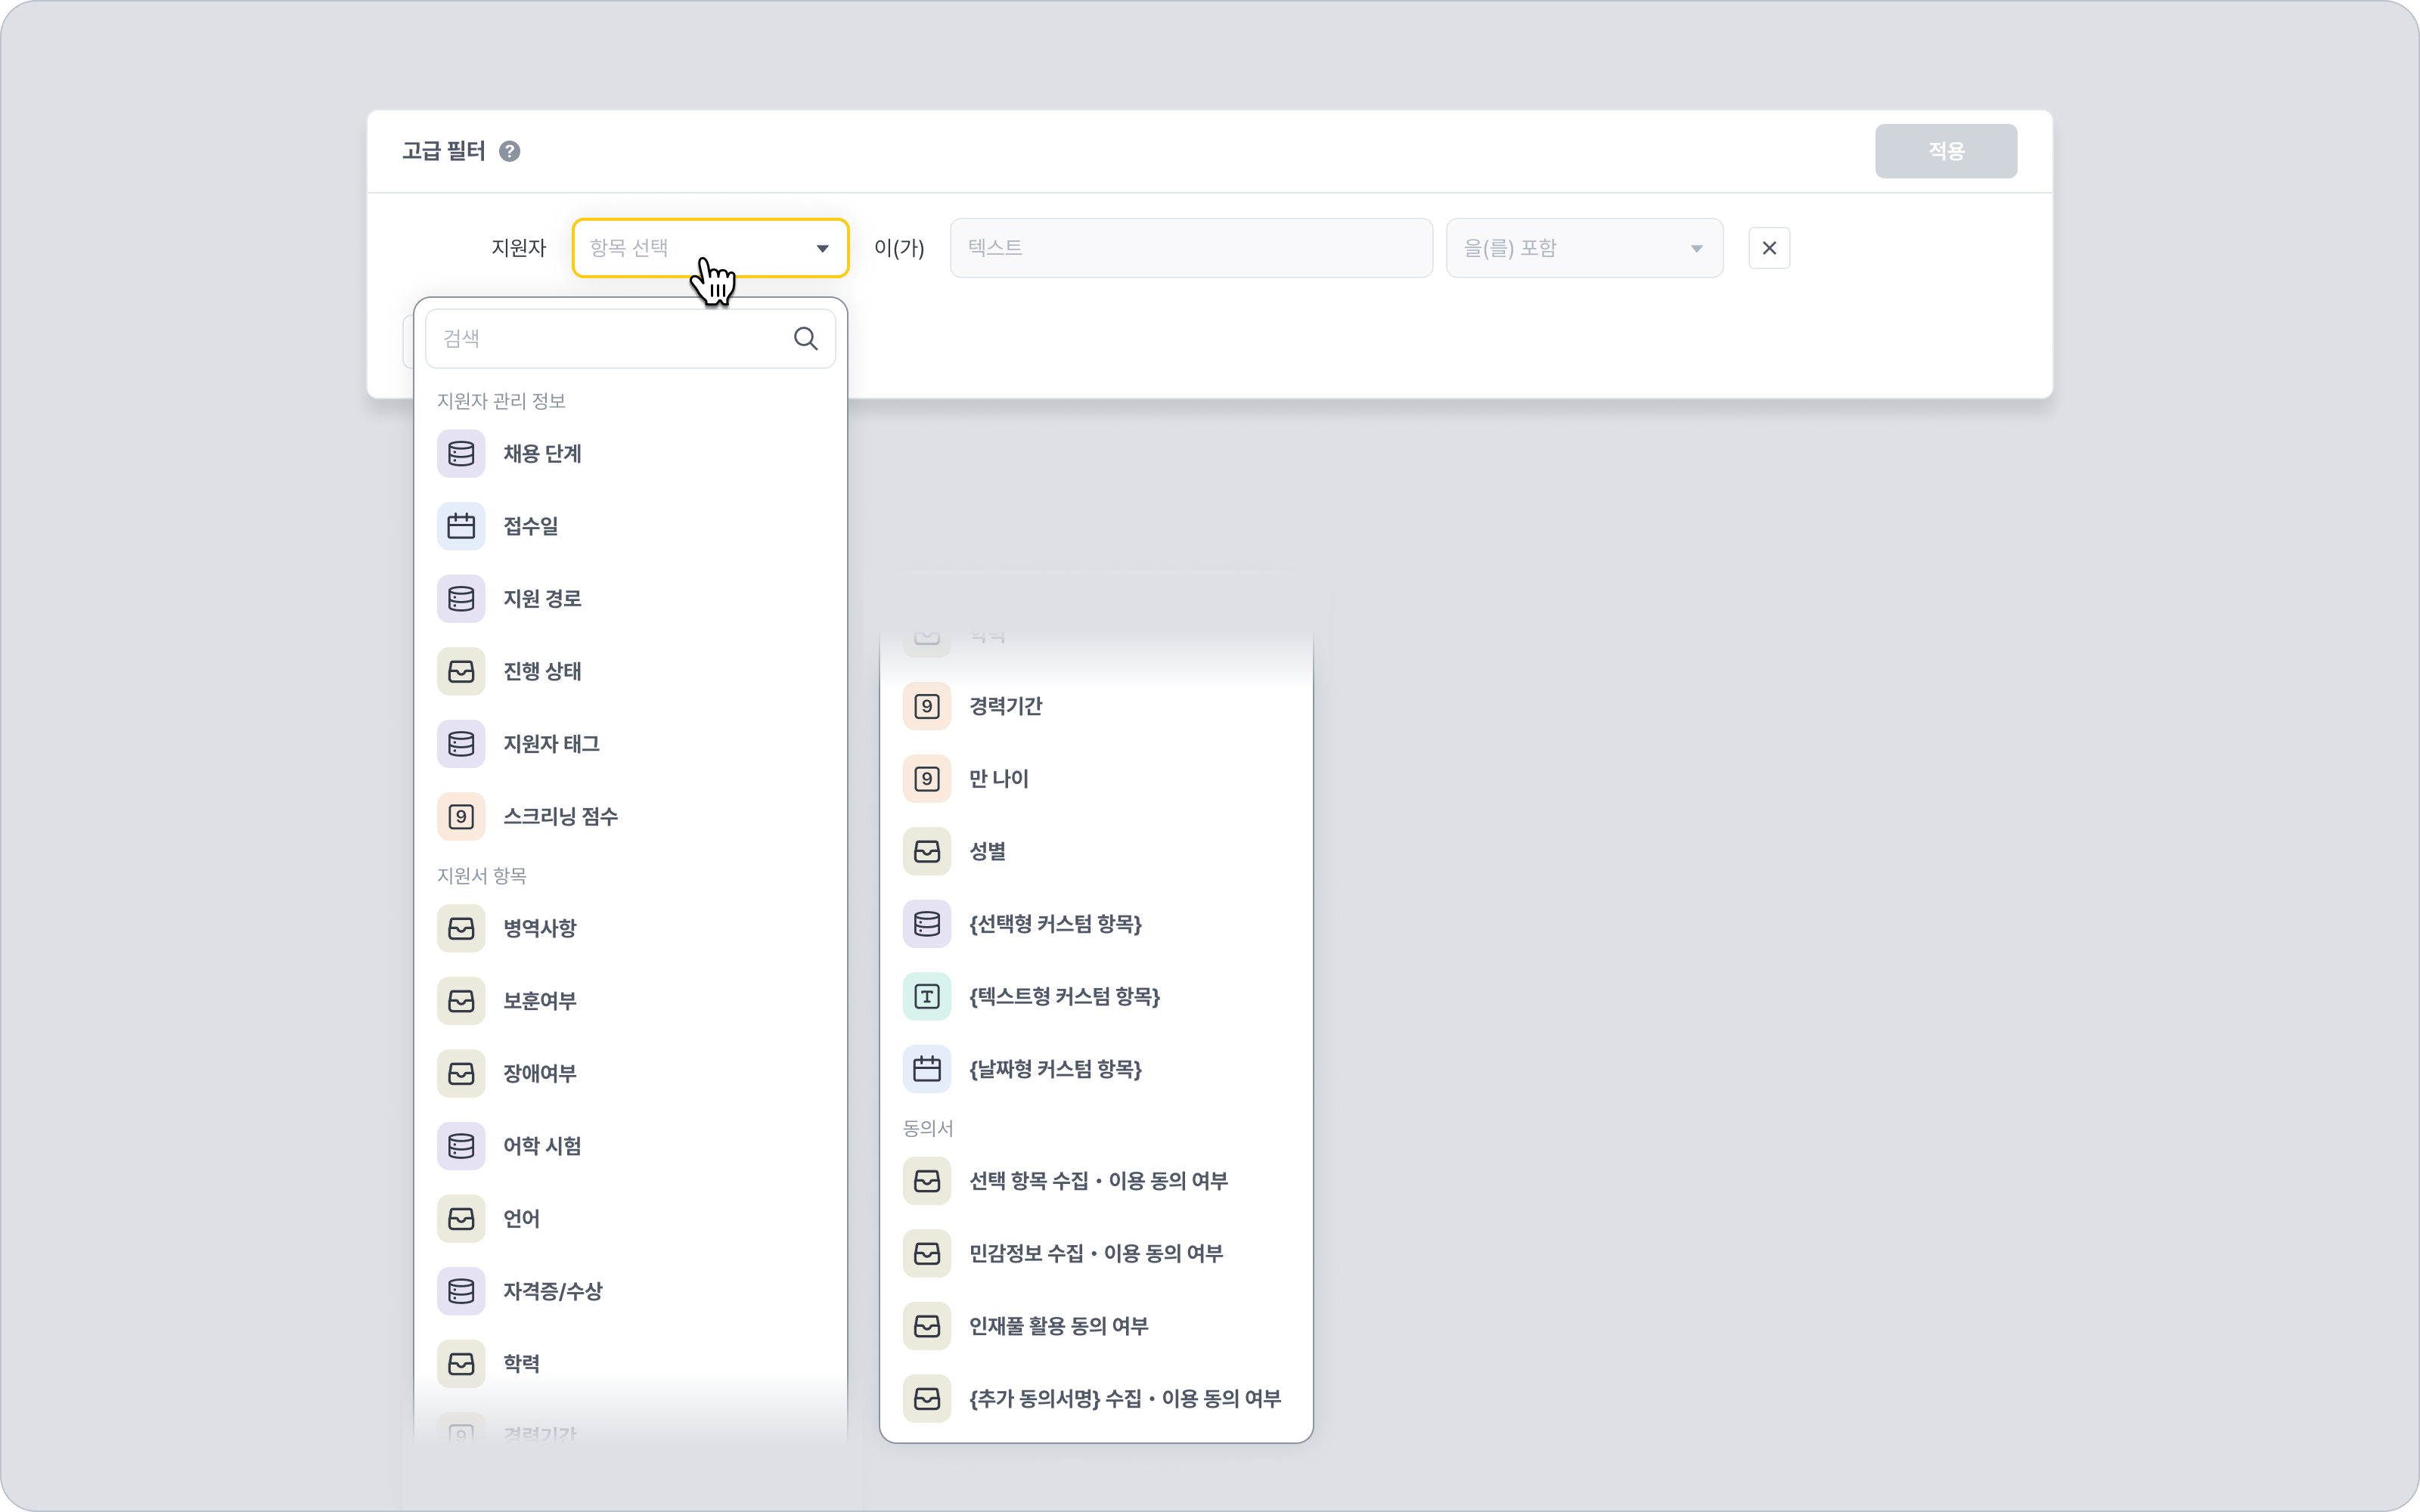
Task: Click the 스크리닝 점수 number icon
Action: (x=461, y=817)
